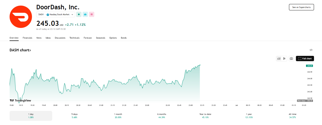This screenshot has height=125, width=322.
Task: Click the 244.50 price axis label
Action: (310, 72)
